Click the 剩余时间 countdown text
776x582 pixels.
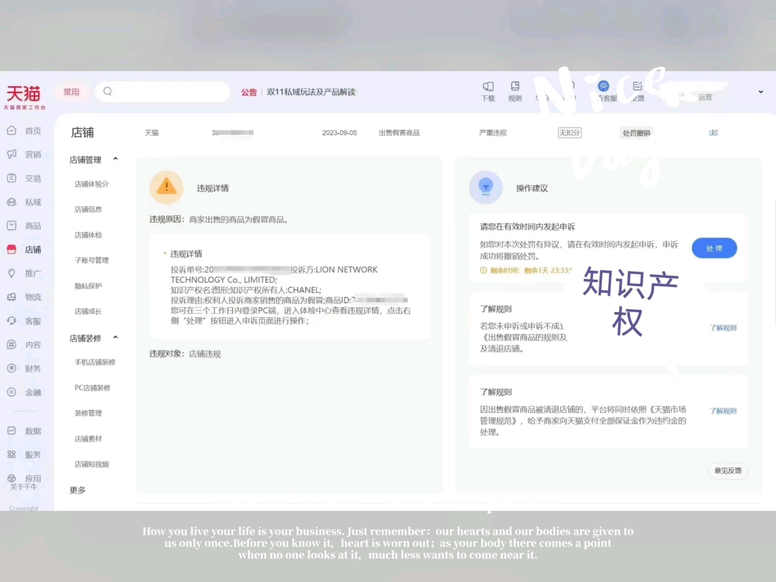pos(531,270)
